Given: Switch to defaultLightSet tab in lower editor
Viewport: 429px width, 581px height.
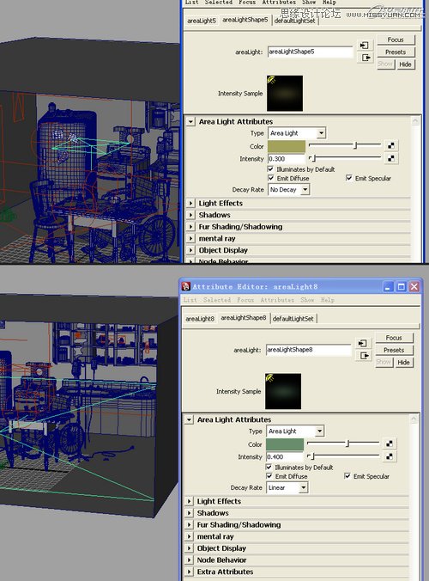Looking at the screenshot, I should 293,319.
